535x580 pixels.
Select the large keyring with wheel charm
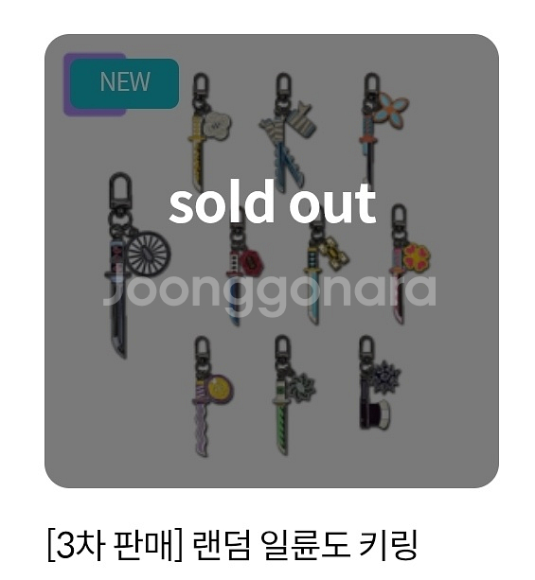(x=137, y=266)
